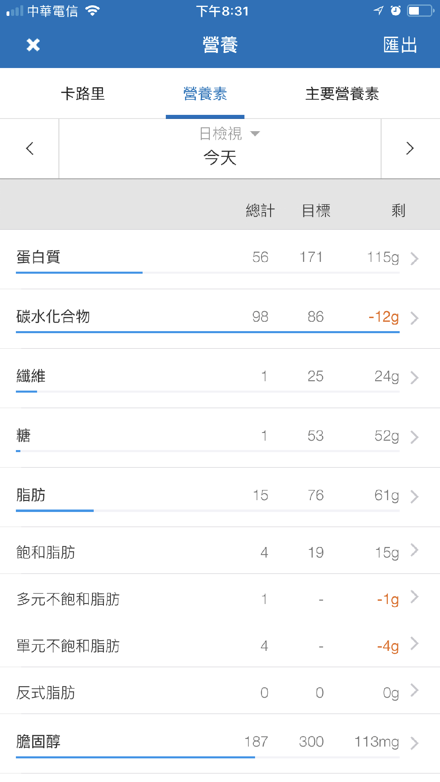This screenshot has height=782, width=440.
Task: Switch to the 主要營養素 tab
Action: 342,94
